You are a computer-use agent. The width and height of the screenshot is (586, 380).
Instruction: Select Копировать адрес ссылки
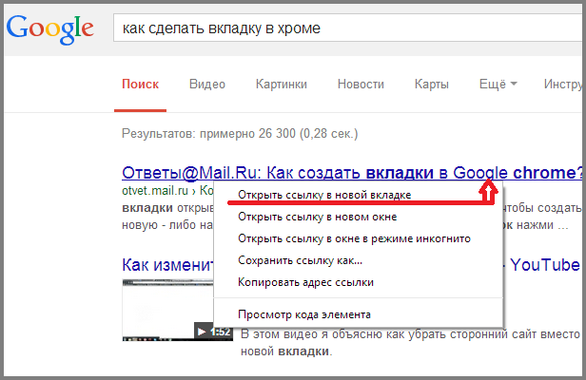click(305, 282)
